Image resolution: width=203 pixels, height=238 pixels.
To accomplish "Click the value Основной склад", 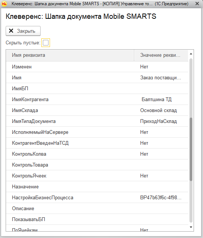I will (158, 110).
